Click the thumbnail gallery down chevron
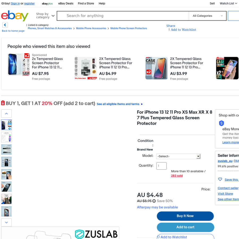Image resolution: width=239 pixels, height=239 pixels. pos(6,223)
